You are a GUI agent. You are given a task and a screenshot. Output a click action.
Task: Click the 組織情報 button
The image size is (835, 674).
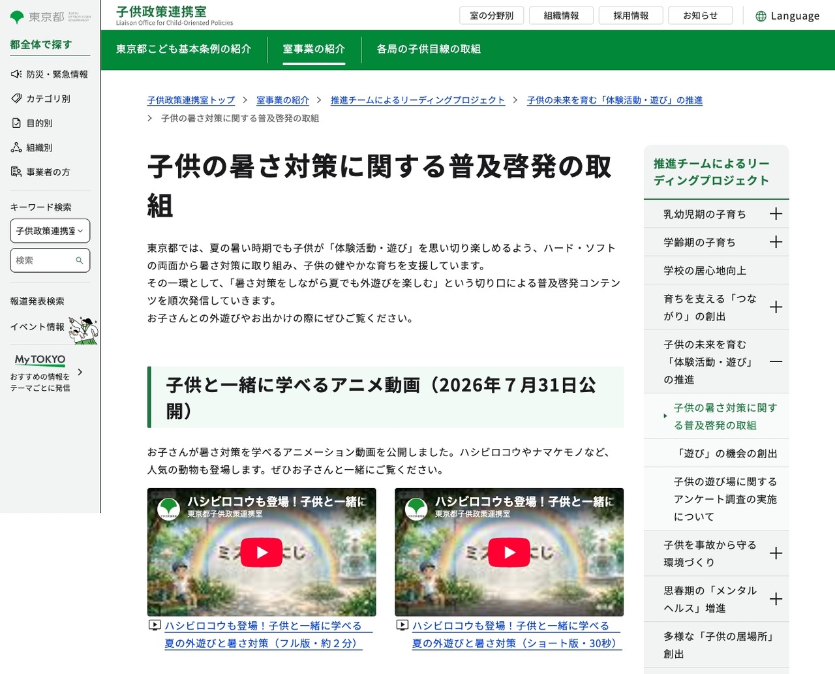click(561, 16)
